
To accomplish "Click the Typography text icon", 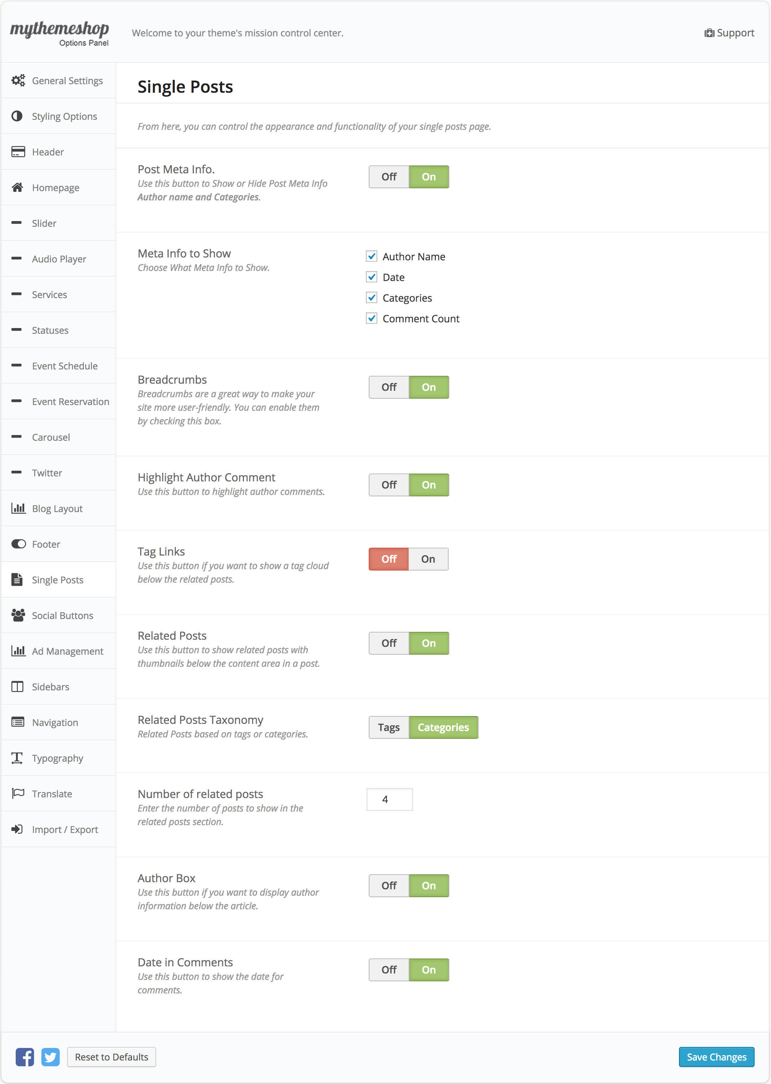I will click(x=17, y=758).
